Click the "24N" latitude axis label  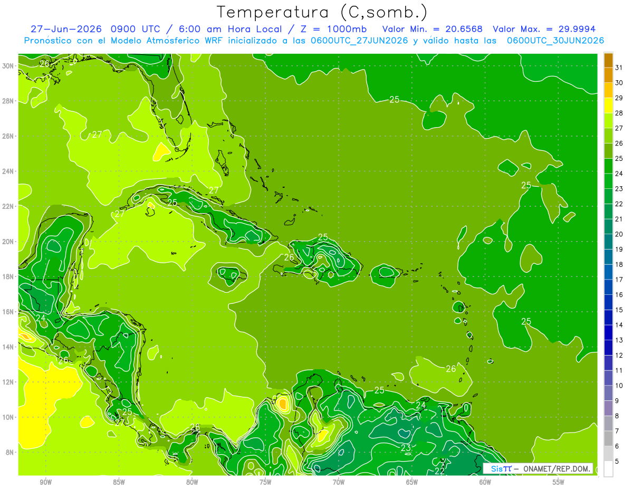[8, 171]
